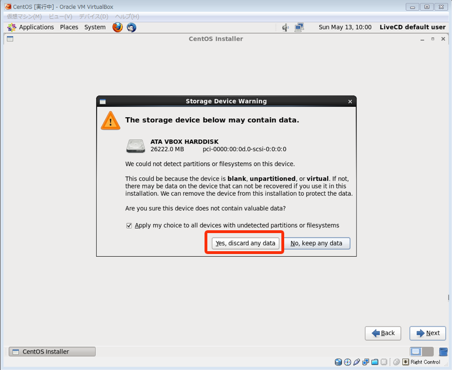Open the System menu
Screen dimensions: 452x370
(x=95, y=27)
